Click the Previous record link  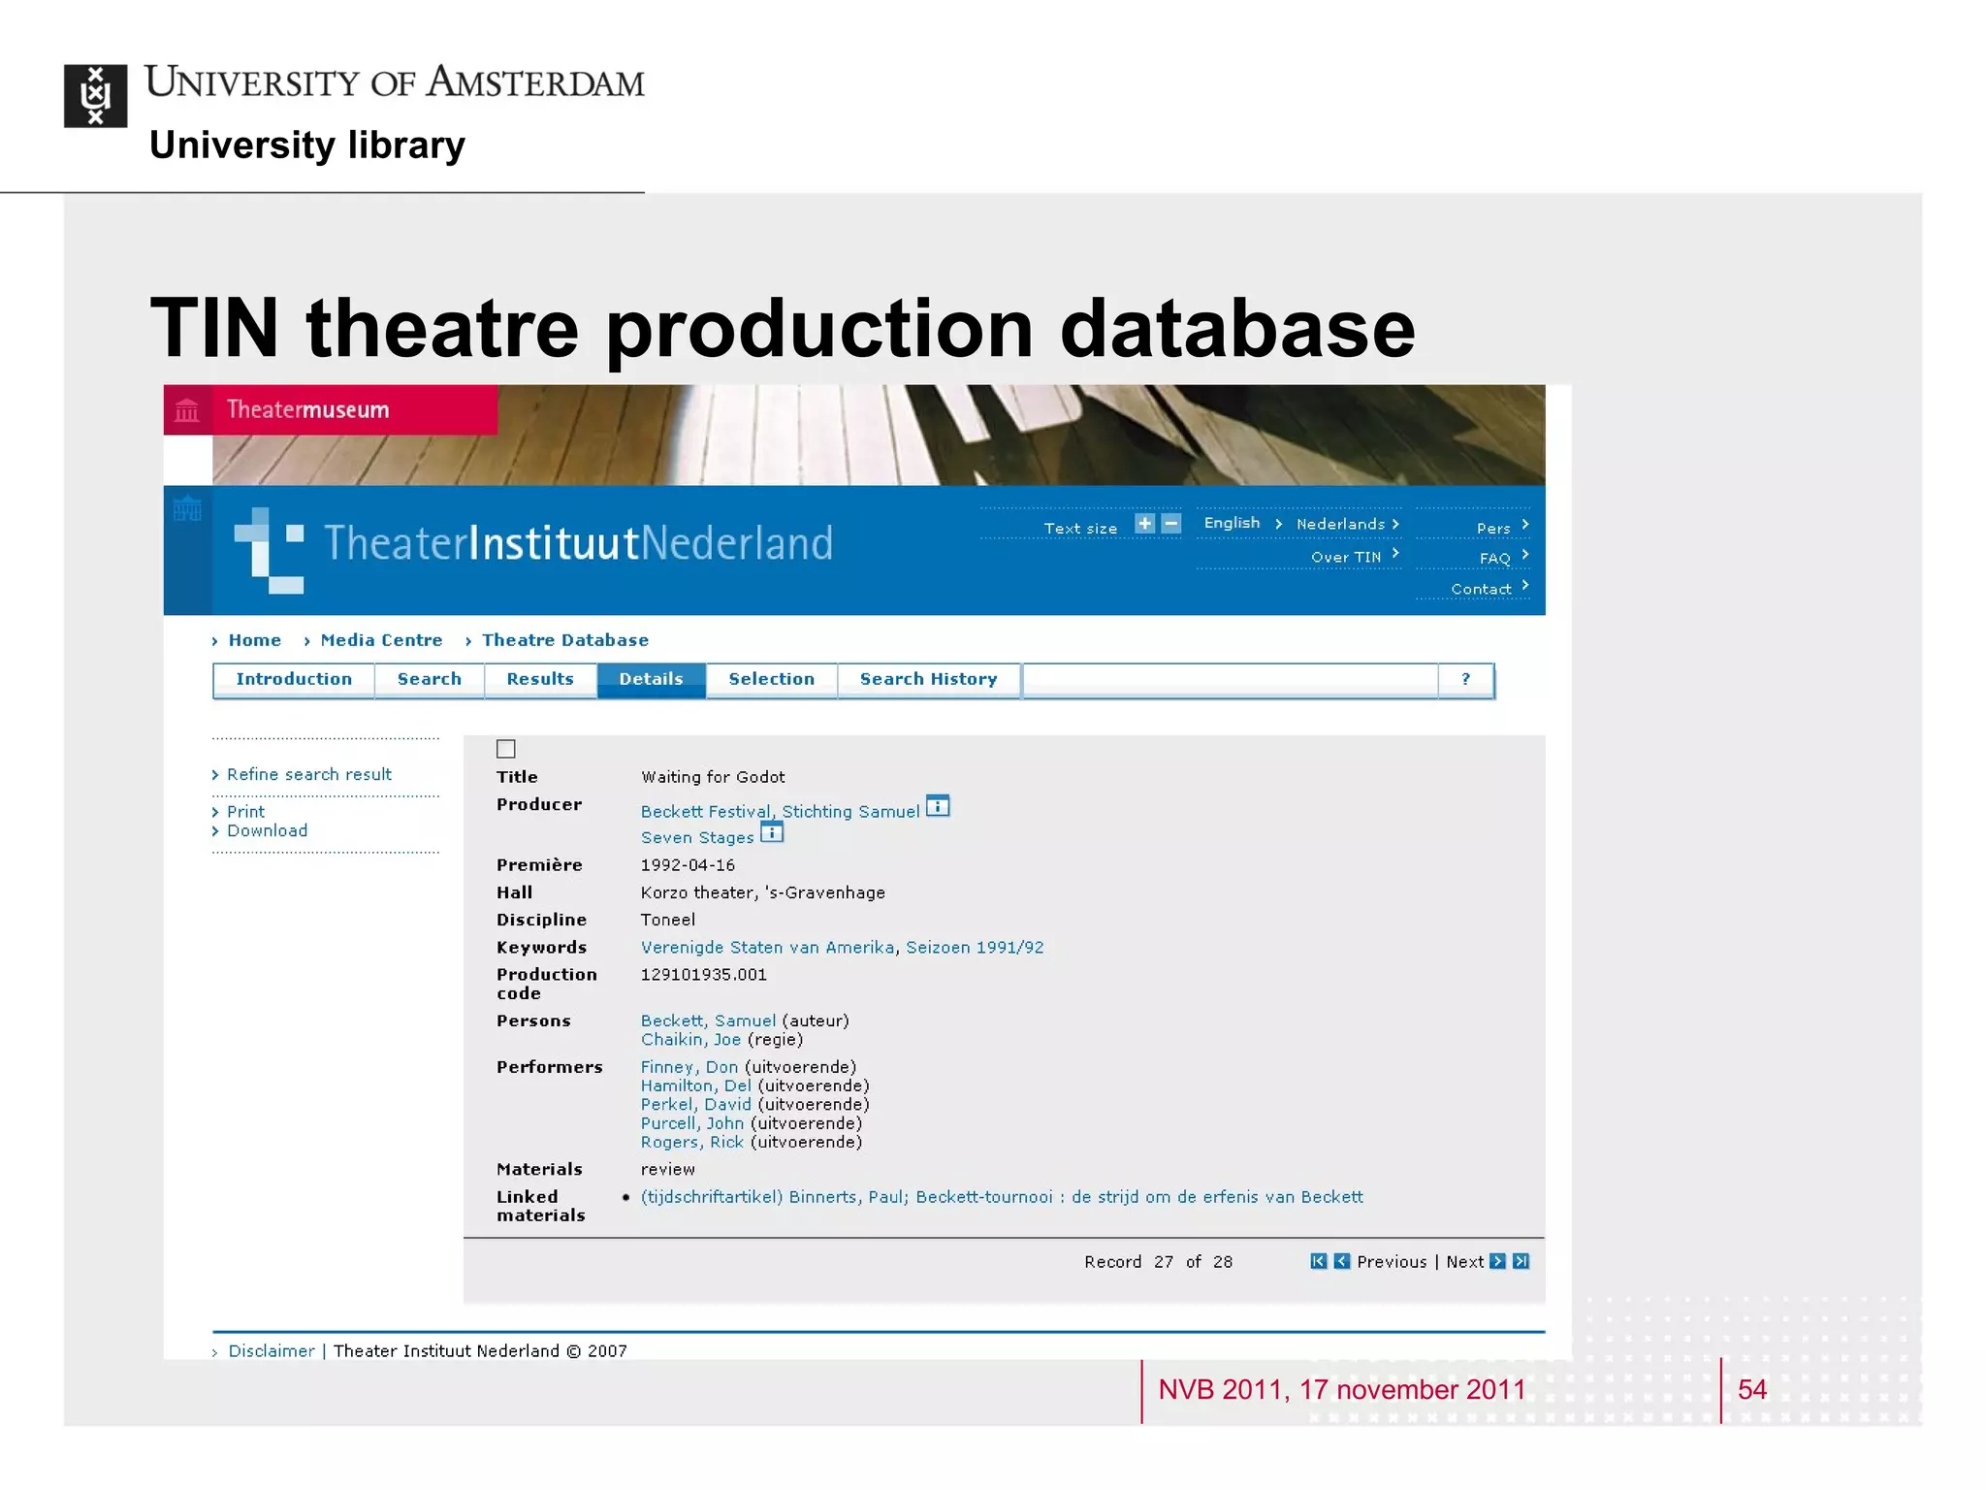click(x=1392, y=1262)
